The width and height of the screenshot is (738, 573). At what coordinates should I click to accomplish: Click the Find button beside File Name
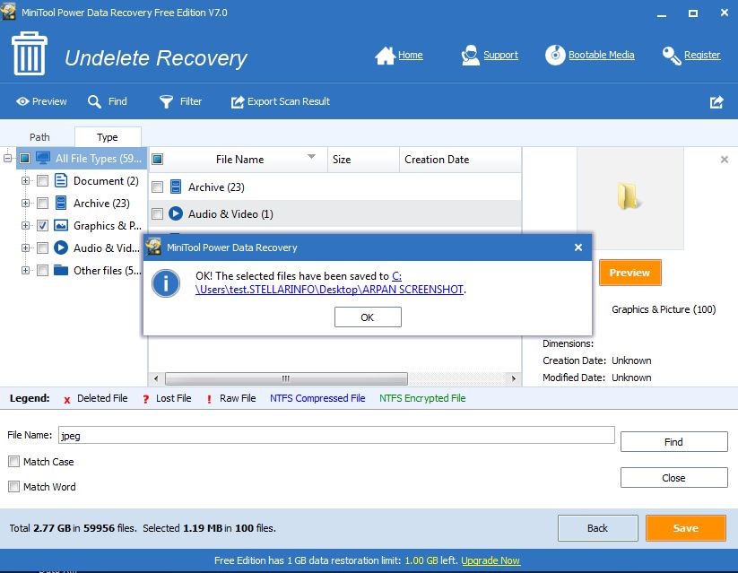tap(673, 442)
